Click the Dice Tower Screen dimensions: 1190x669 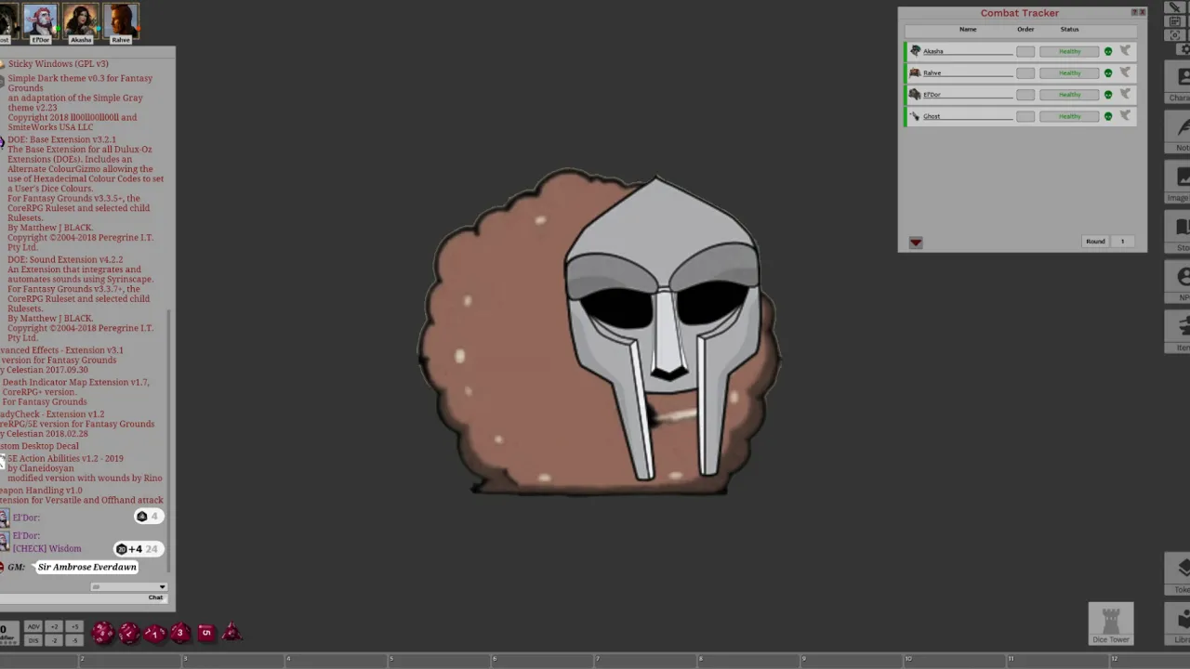[x=1111, y=623]
